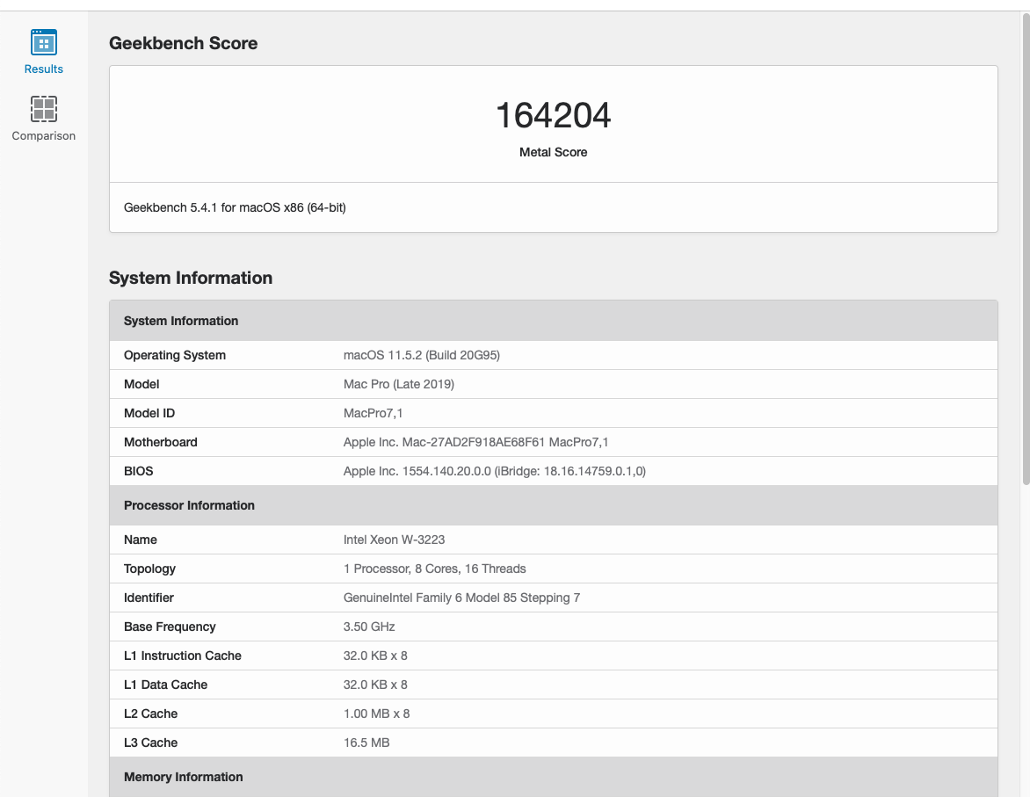Click the L2 Cache label
The width and height of the screenshot is (1030, 797).
pyautogui.click(x=150, y=714)
